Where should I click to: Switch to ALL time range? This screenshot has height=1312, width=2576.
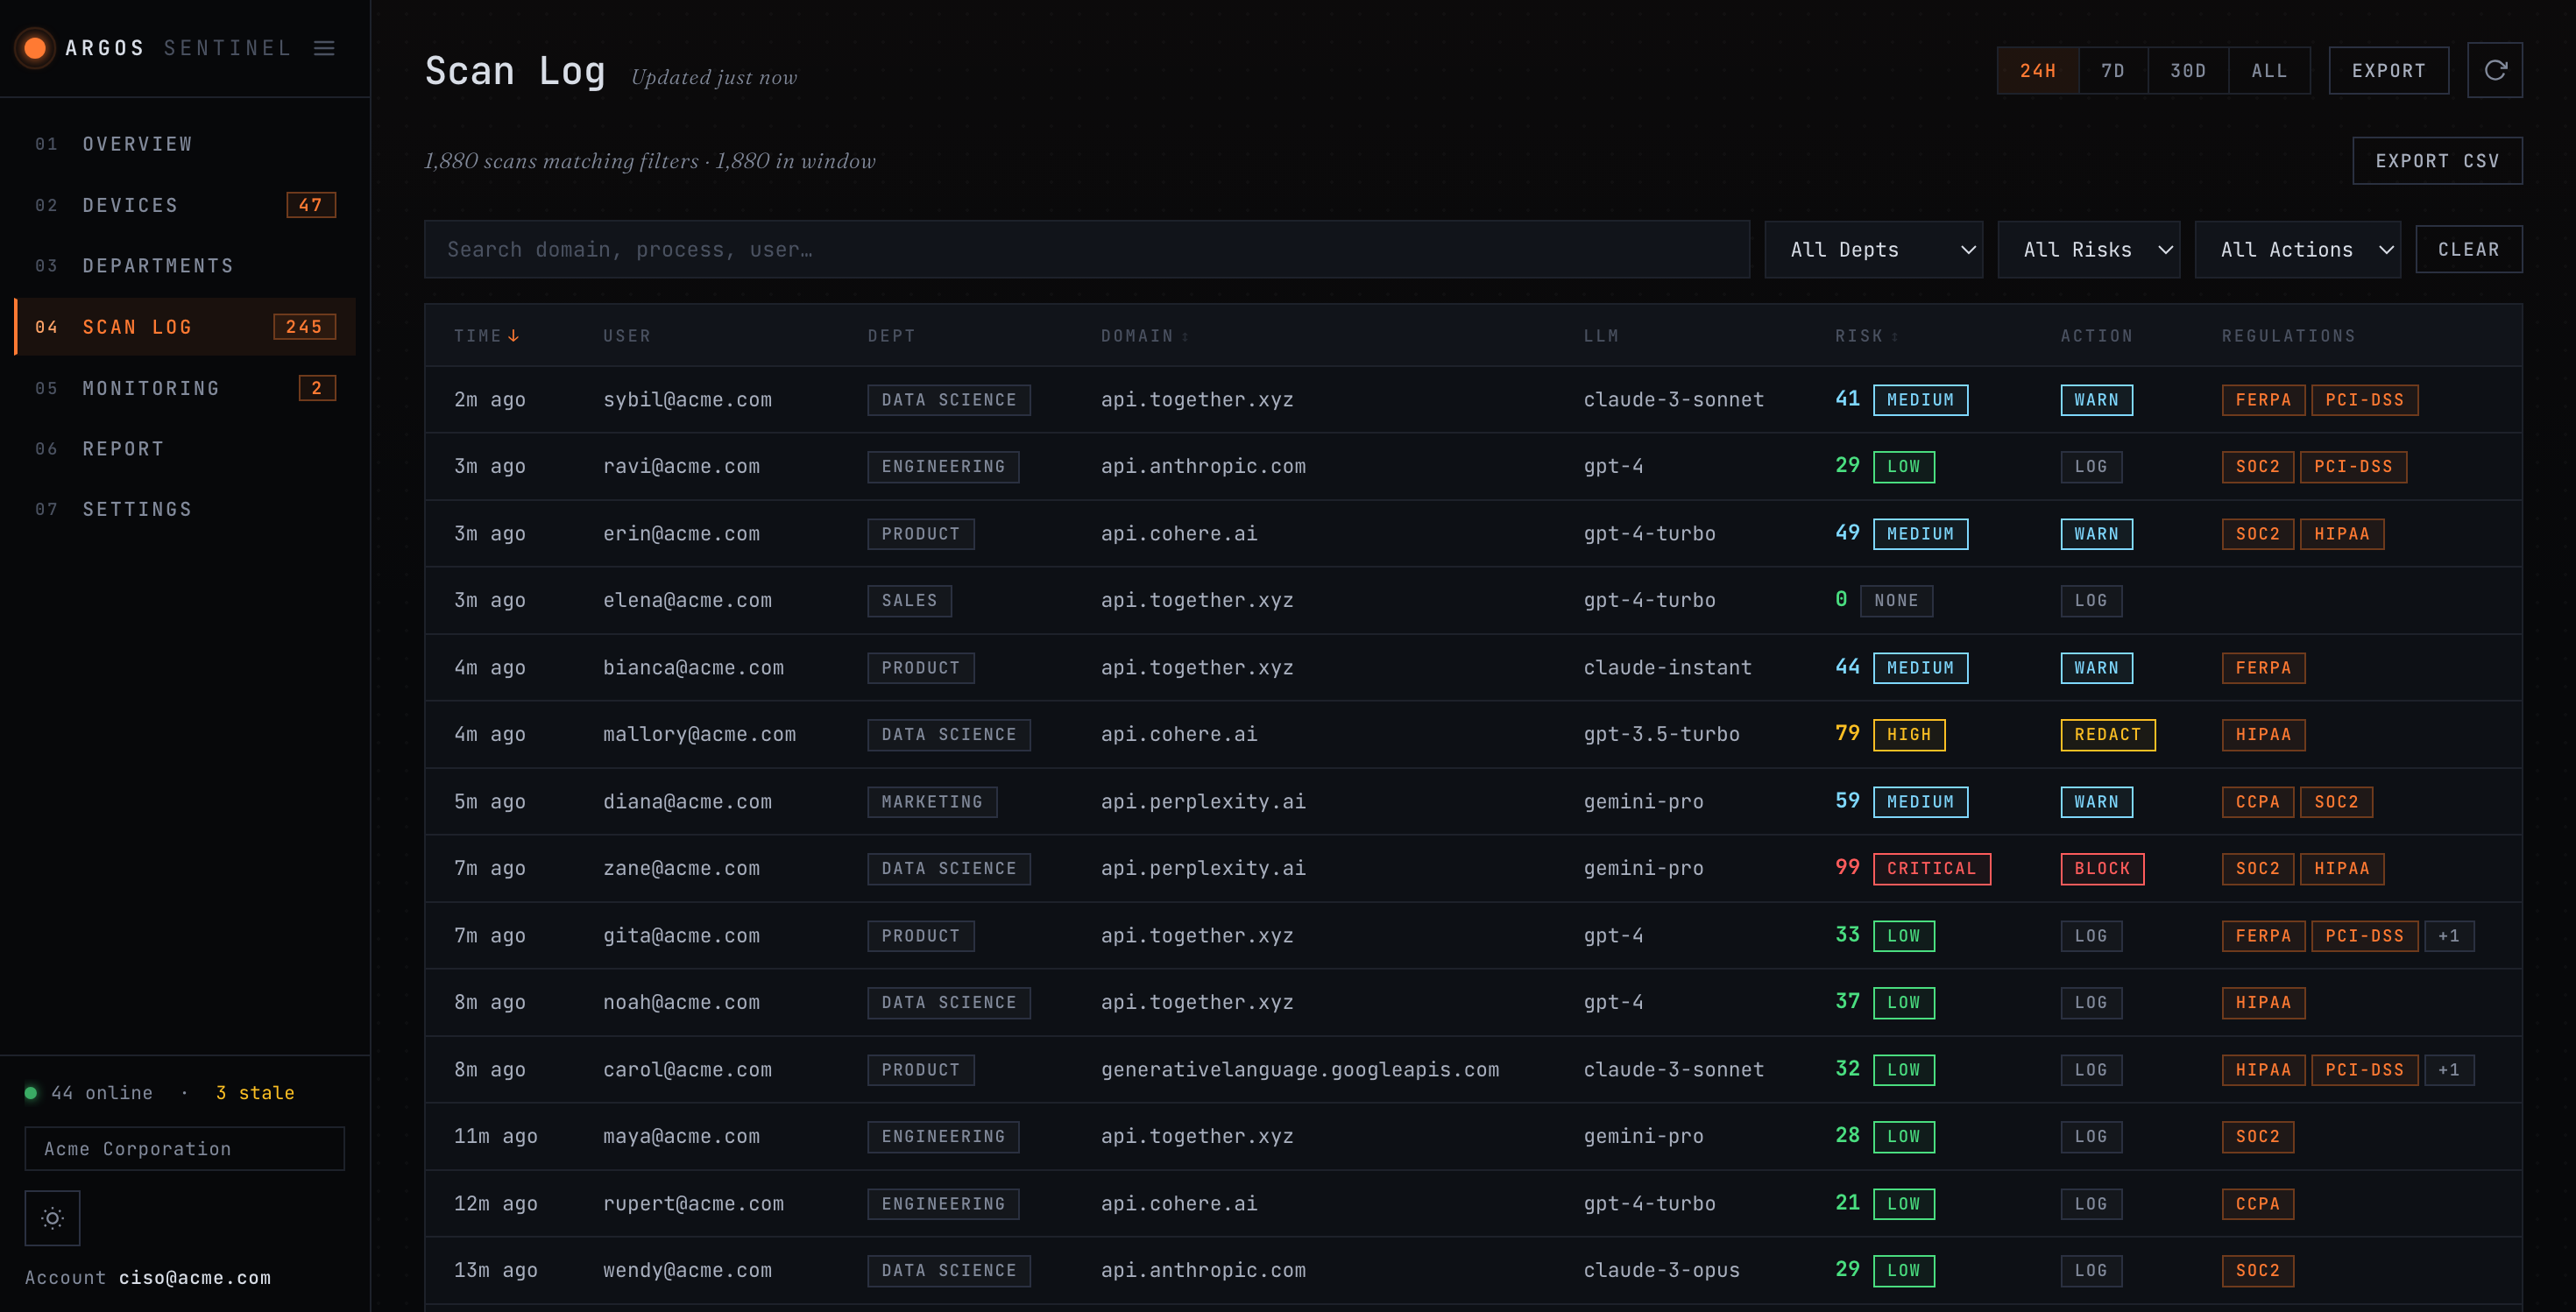click(2270, 71)
